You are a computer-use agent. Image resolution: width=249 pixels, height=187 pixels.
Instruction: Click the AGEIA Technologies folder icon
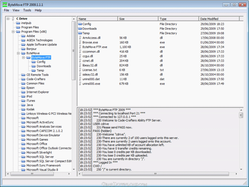coord(23,40)
